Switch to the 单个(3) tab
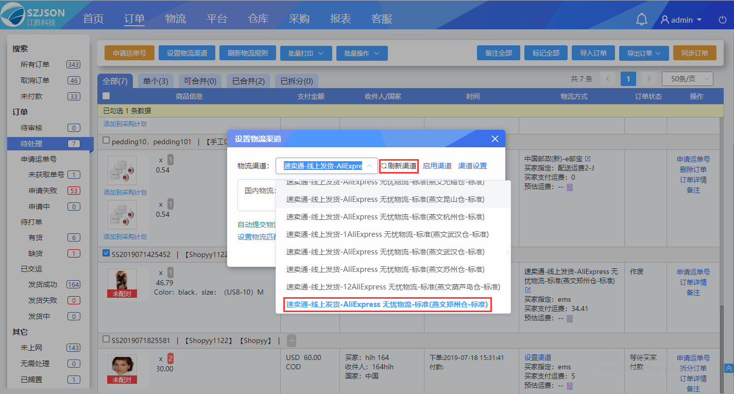The width and height of the screenshot is (734, 394). [156, 81]
